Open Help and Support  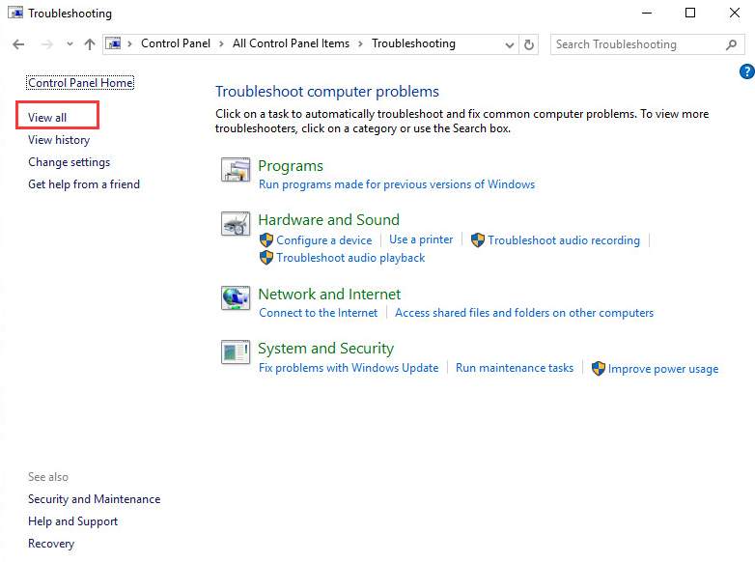click(72, 521)
